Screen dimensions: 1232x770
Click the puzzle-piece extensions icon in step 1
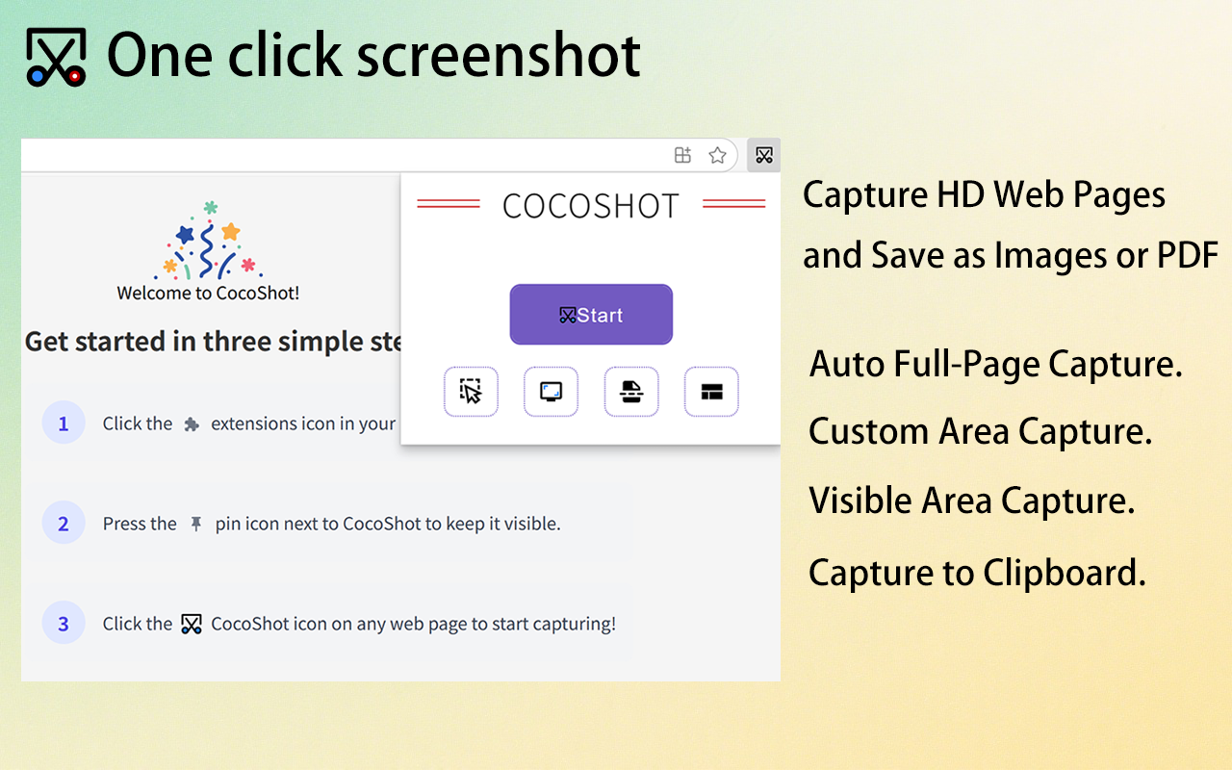pyautogui.click(x=192, y=424)
